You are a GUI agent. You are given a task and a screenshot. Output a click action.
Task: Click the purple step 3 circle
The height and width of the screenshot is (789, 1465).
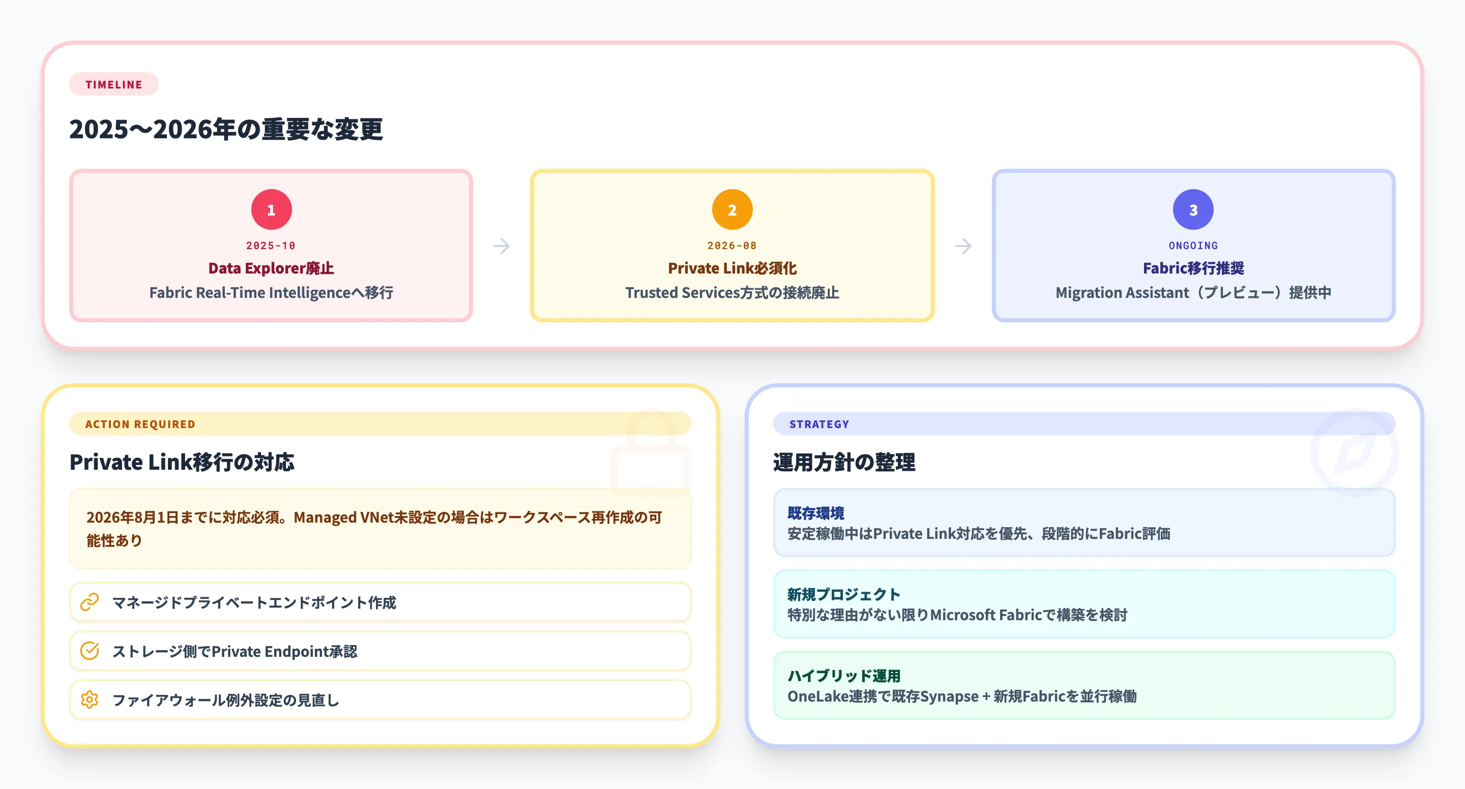pos(1193,210)
